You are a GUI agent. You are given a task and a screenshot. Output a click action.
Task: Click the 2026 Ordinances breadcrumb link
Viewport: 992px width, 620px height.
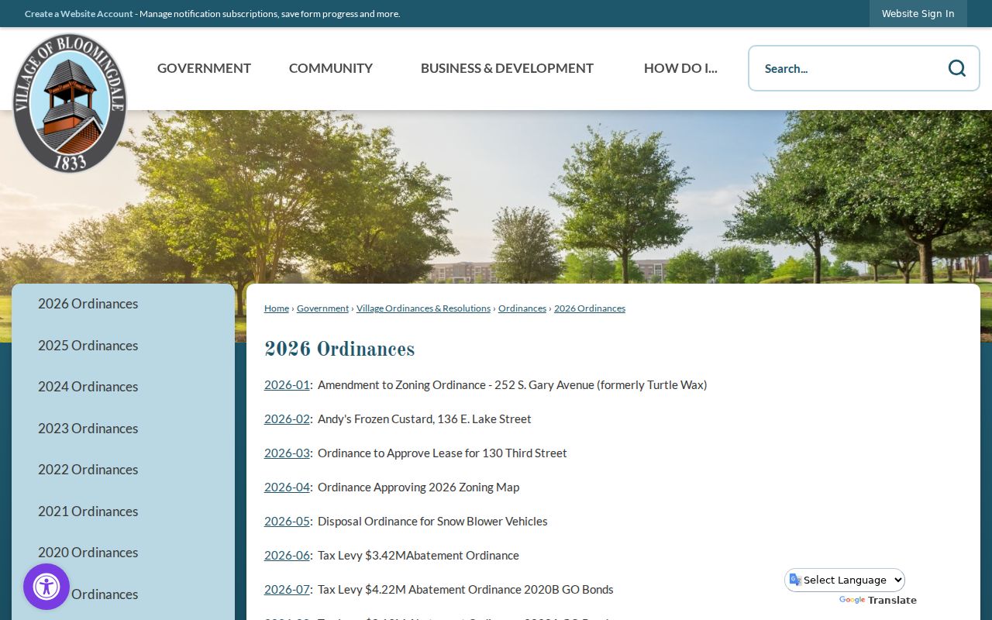(x=590, y=308)
